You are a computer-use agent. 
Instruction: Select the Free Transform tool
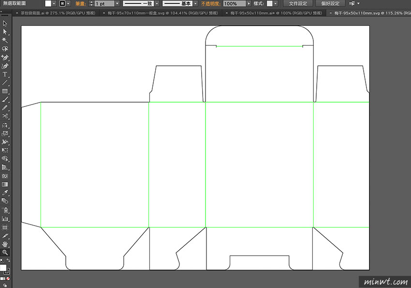[5, 151]
